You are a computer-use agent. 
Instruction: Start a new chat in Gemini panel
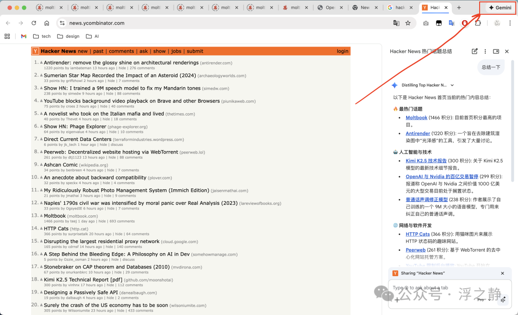pyautogui.click(x=475, y=51)
